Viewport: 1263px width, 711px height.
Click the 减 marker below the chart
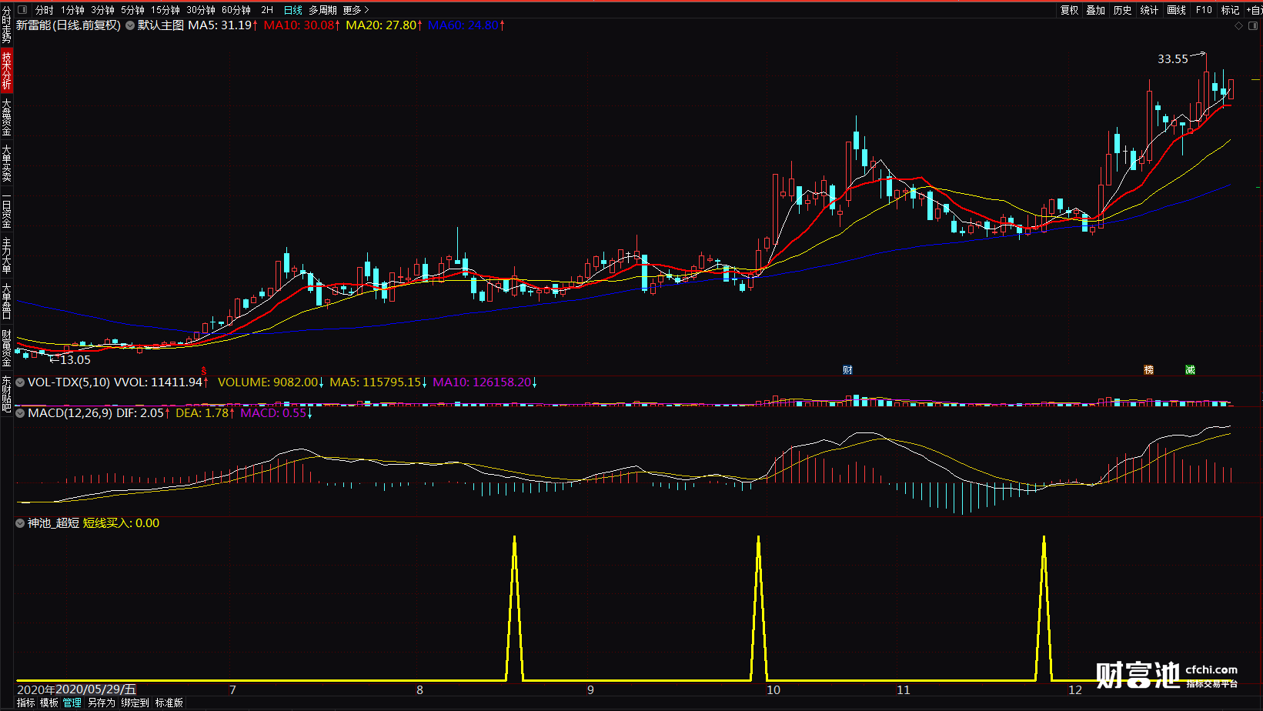pos(1190,370)
